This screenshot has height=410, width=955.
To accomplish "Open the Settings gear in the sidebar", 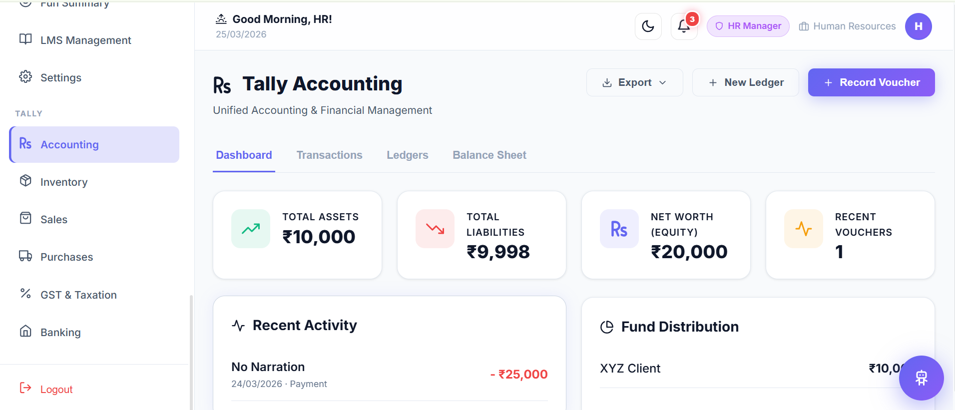I will 25,77.
